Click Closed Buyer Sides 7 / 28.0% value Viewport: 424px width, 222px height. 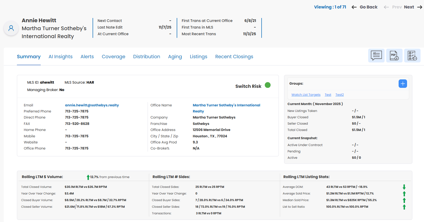pyautogui.click(x=219, y=200)
